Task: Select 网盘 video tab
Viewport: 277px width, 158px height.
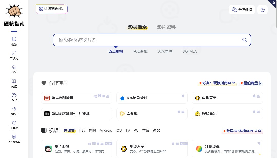Action: pyautogui.click(x=93, y=130)
